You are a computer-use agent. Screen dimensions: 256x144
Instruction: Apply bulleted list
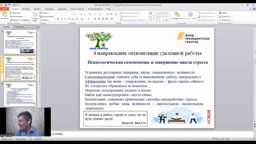click(96, 14)
